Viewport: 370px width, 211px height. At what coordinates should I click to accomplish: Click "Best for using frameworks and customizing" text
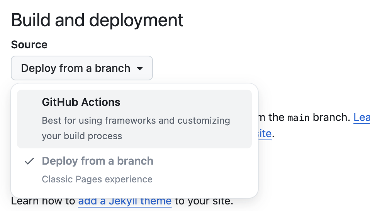pos(136,121)
